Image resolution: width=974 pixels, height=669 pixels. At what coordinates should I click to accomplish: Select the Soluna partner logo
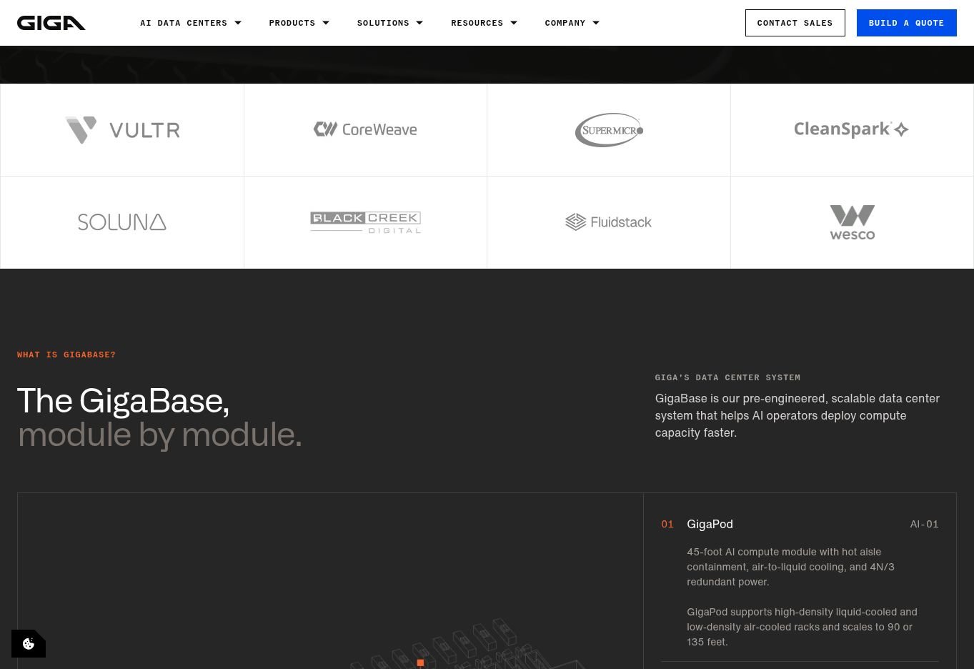(122, 222)
